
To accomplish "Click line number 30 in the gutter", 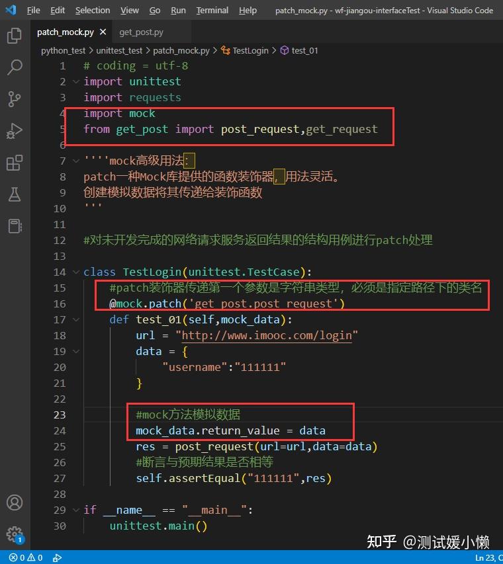I will 60,526.
